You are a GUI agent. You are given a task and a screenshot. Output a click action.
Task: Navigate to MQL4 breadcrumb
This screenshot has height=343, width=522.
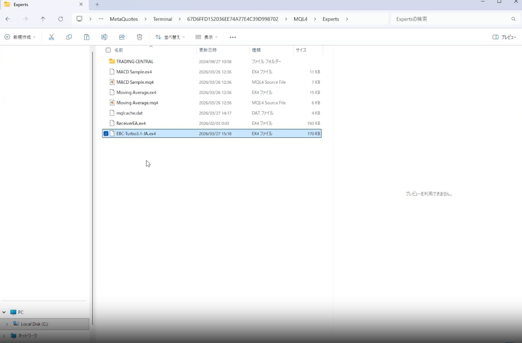300,19
